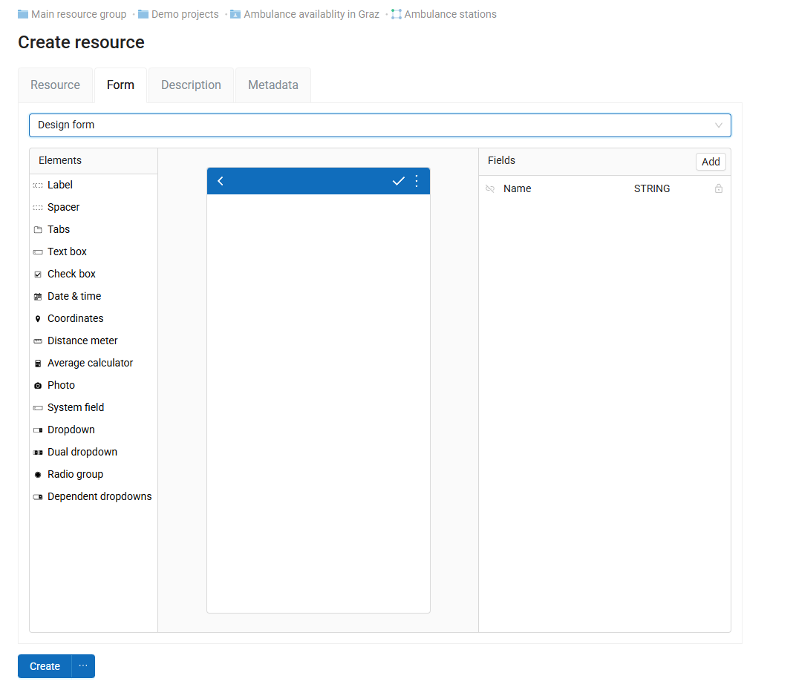The width and height of the screenshot is (796, 684).
Task: Select the Average calculator element
Action: [90, 363]
